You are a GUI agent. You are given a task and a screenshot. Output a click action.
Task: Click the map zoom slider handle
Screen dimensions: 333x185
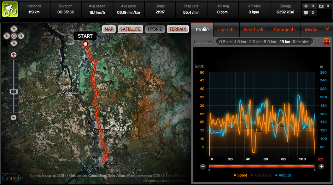pos(14,92)
